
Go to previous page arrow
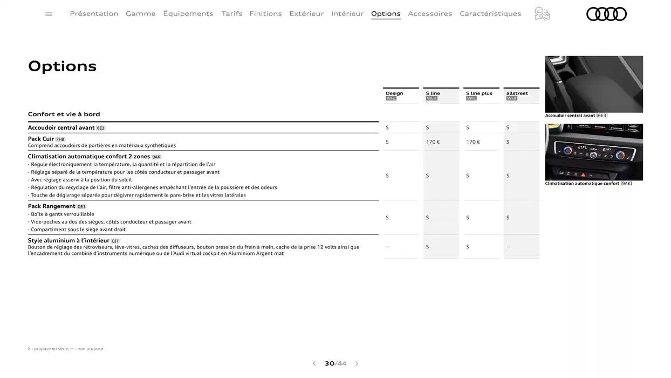point(314,364)
